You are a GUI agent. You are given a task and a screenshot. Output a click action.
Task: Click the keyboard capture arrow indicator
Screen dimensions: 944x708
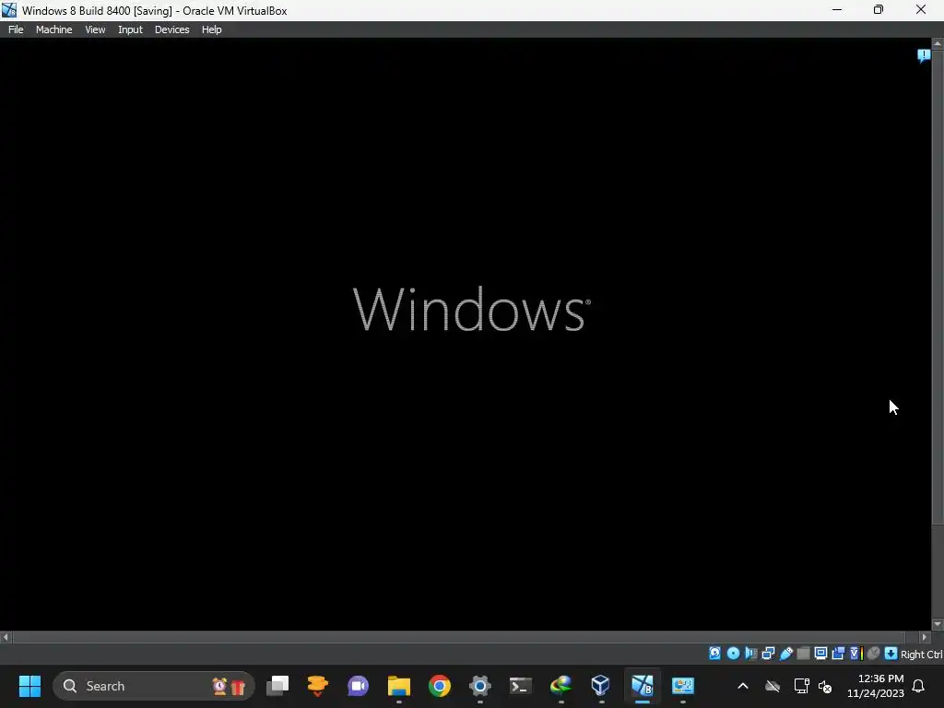[x=891, y=654]
